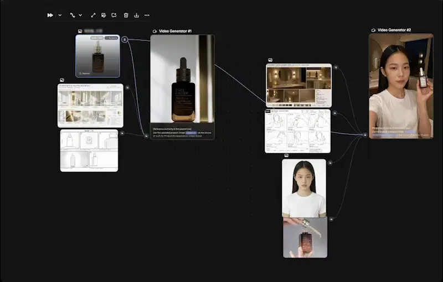Image resolution: width=443 pixels, height=282 pixels.
Task: Select the bathroom interior moodboard node
Action: click(x=299, y=86)
